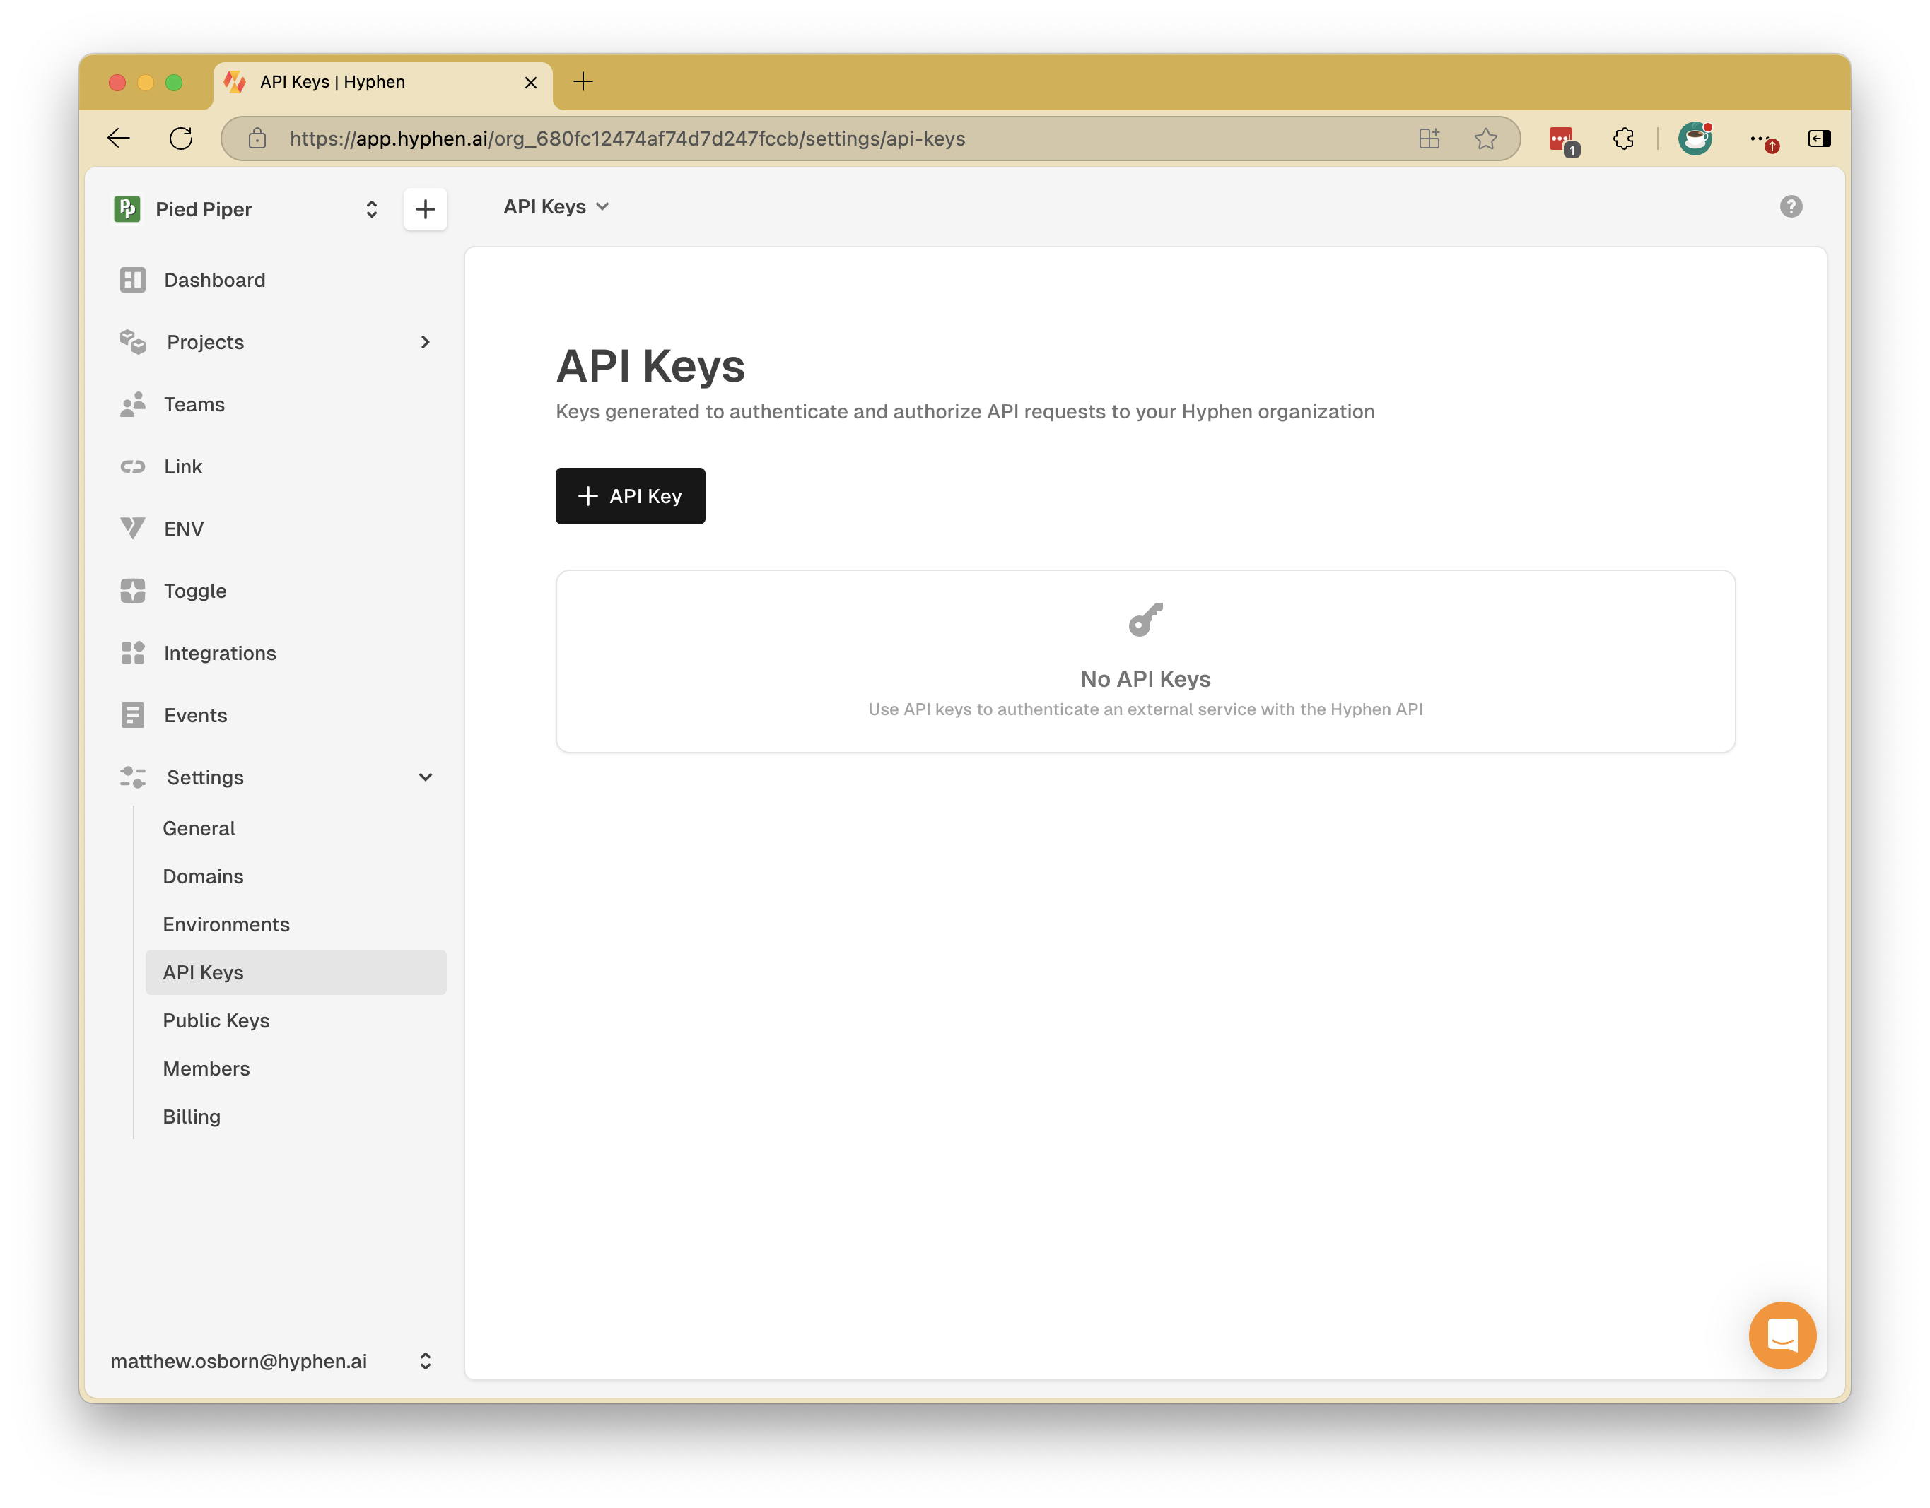Click the Teams people icon
1930x1508 pixels.
pos(133,405)
